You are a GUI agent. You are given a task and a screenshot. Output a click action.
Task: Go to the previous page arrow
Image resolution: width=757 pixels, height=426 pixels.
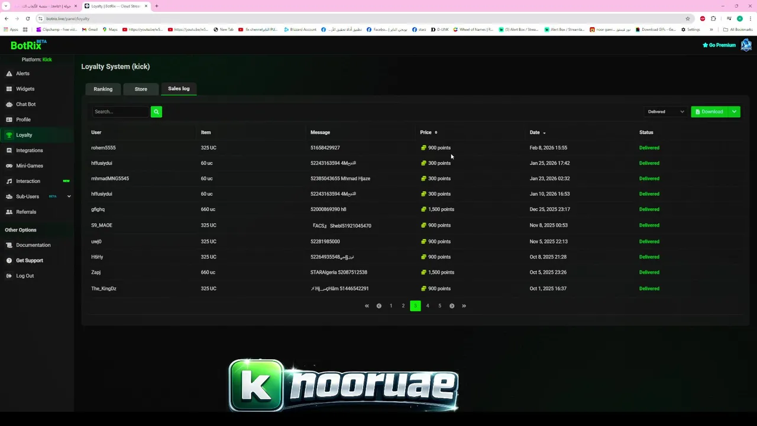(379, 306)
